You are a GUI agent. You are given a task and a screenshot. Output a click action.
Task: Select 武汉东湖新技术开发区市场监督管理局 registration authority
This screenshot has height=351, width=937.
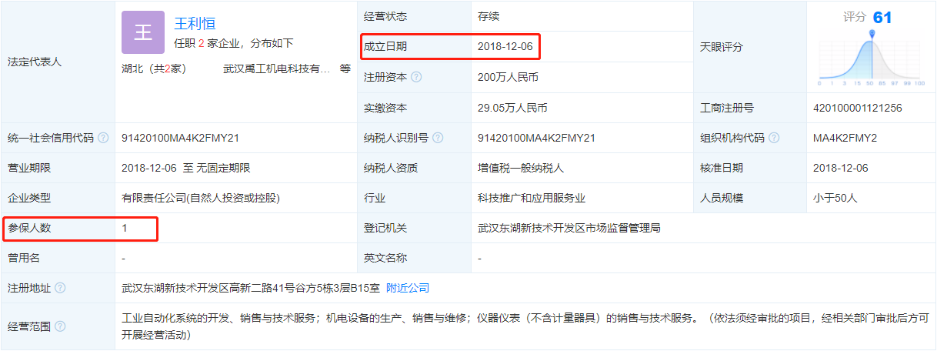[569, 228]
